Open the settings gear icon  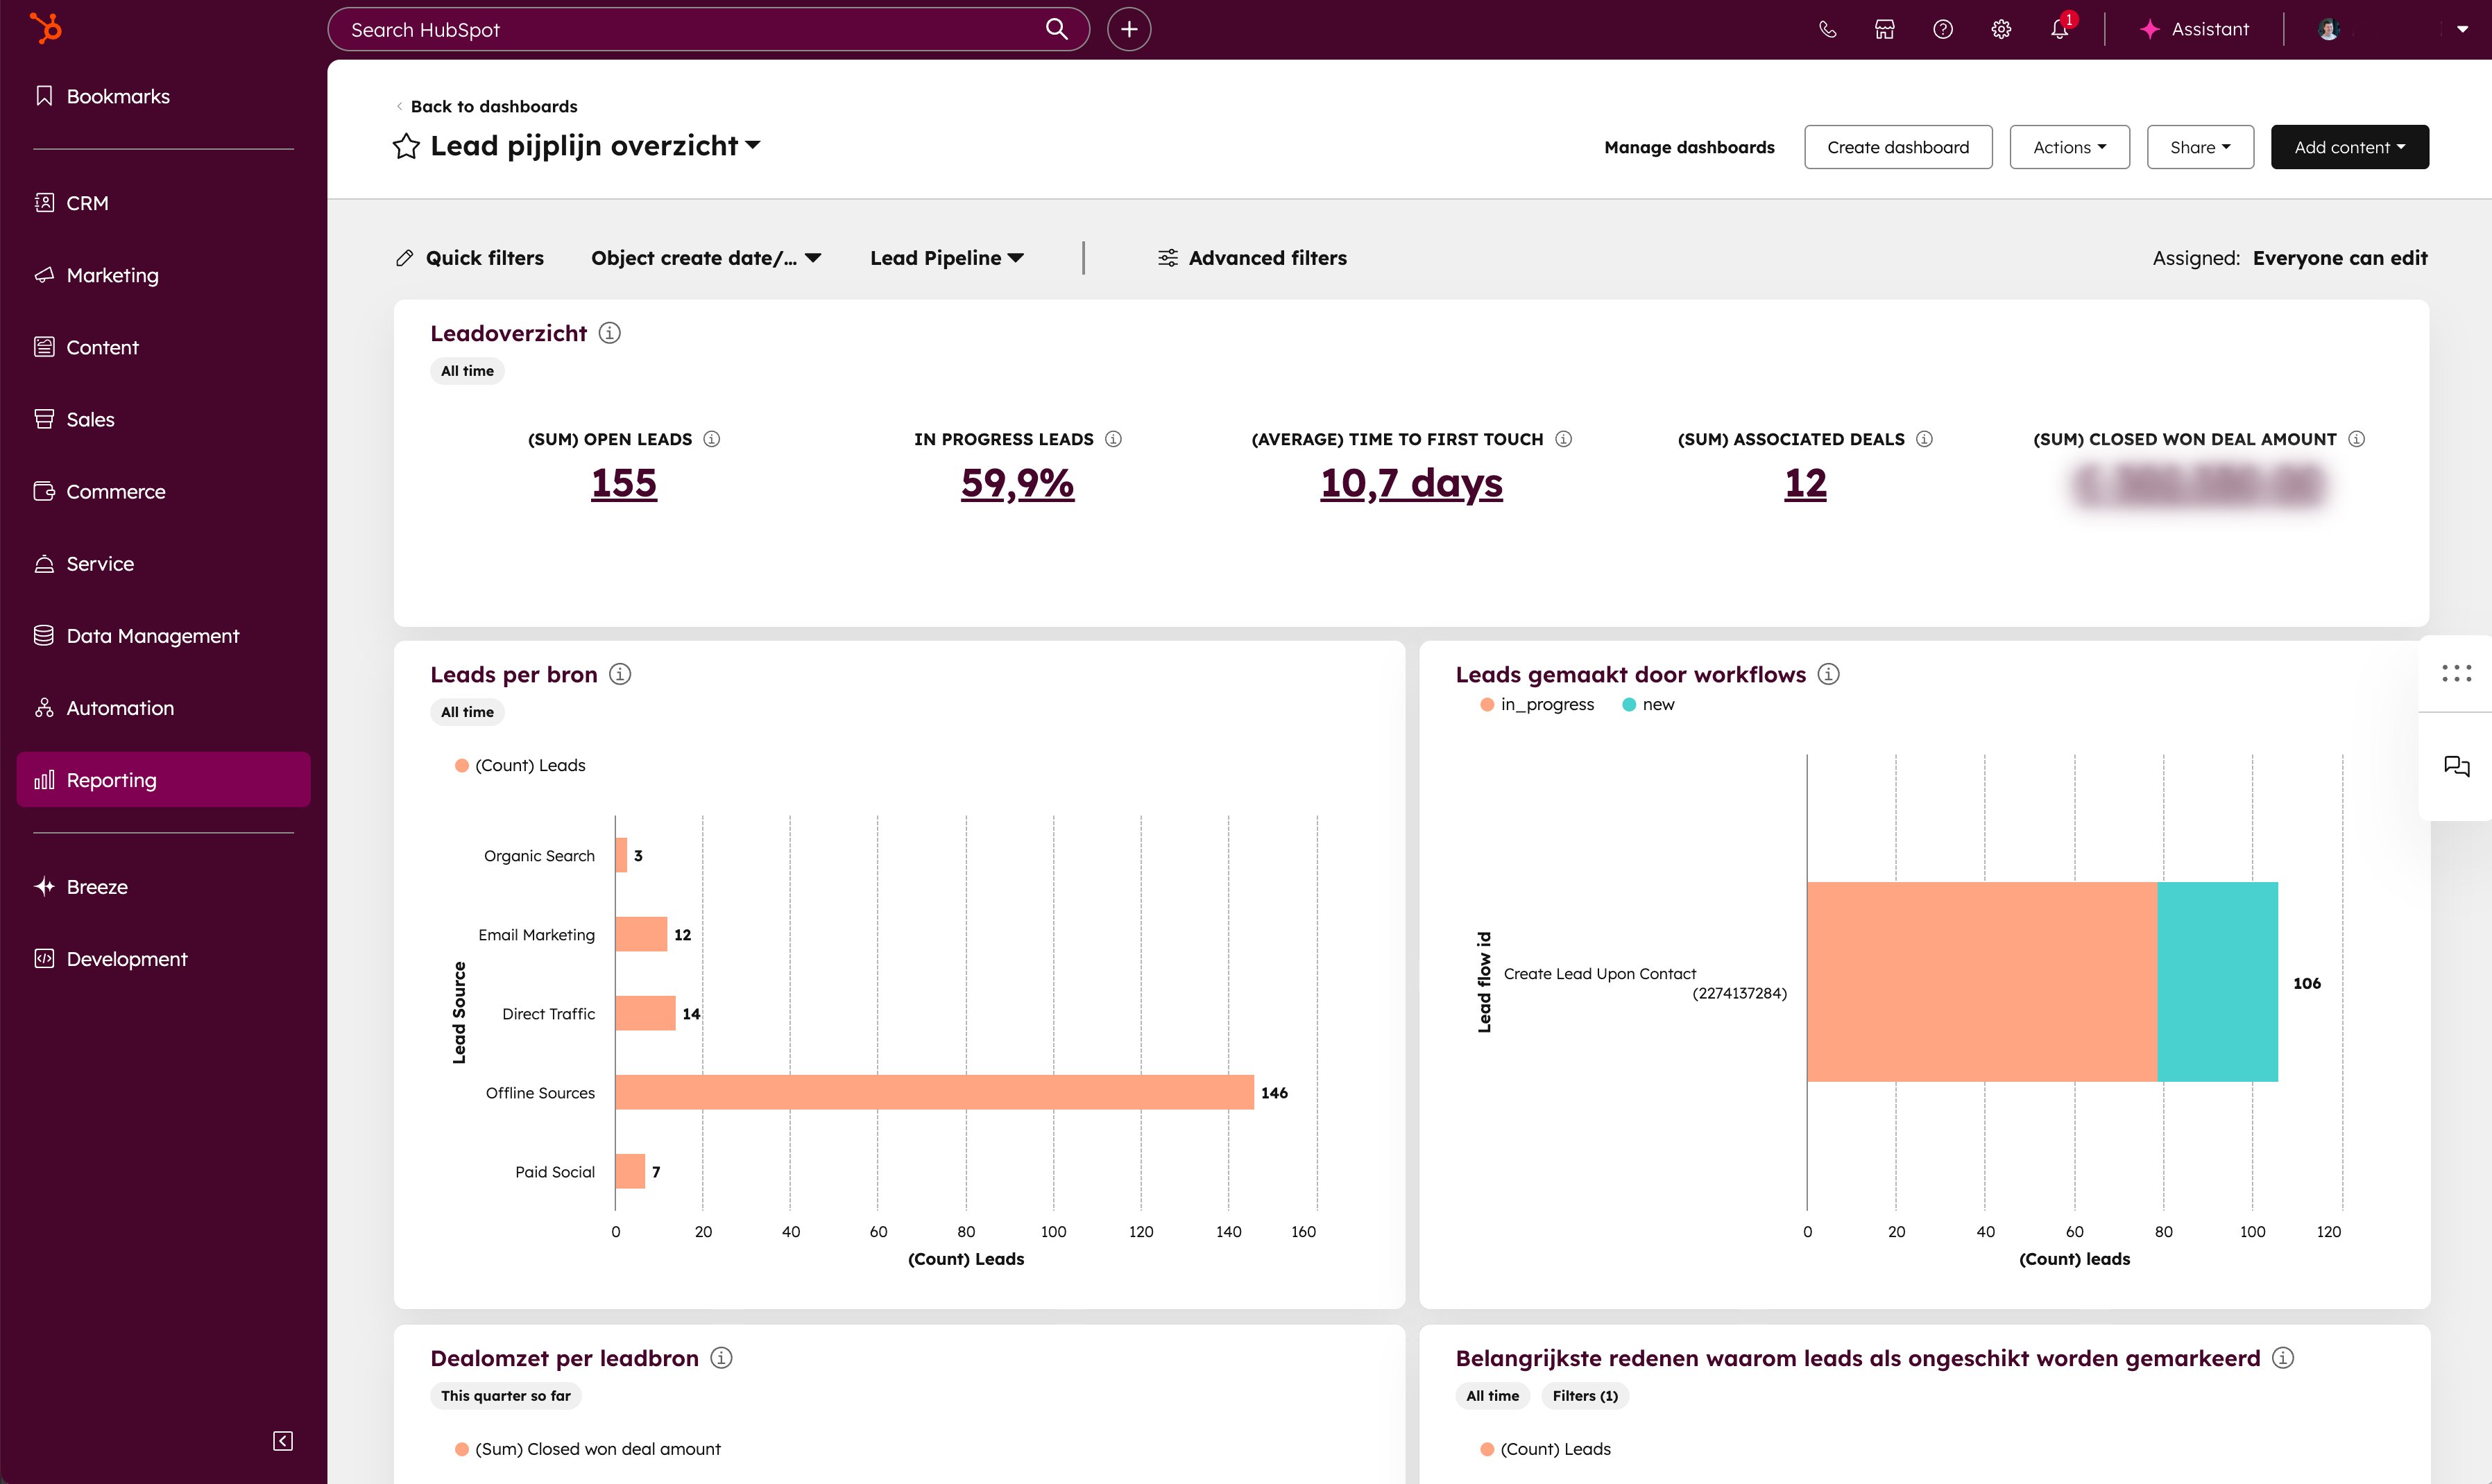(2001, 29)
